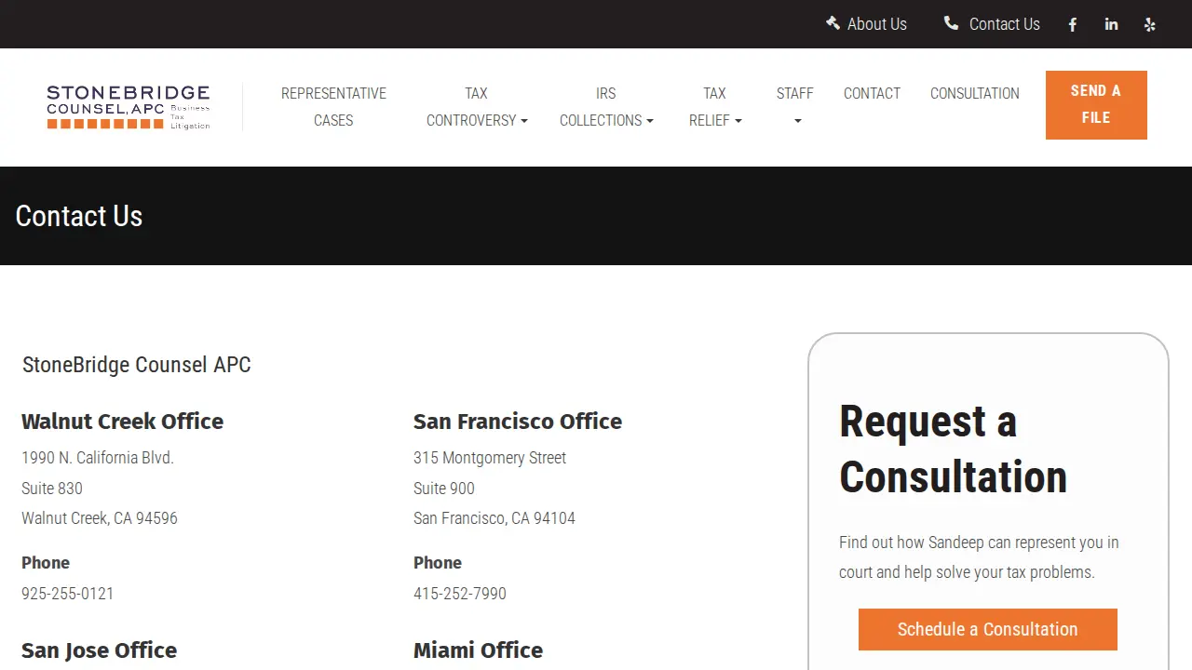
Task: Open the Contact Us link in top bar
Action: coord(1004,24)
